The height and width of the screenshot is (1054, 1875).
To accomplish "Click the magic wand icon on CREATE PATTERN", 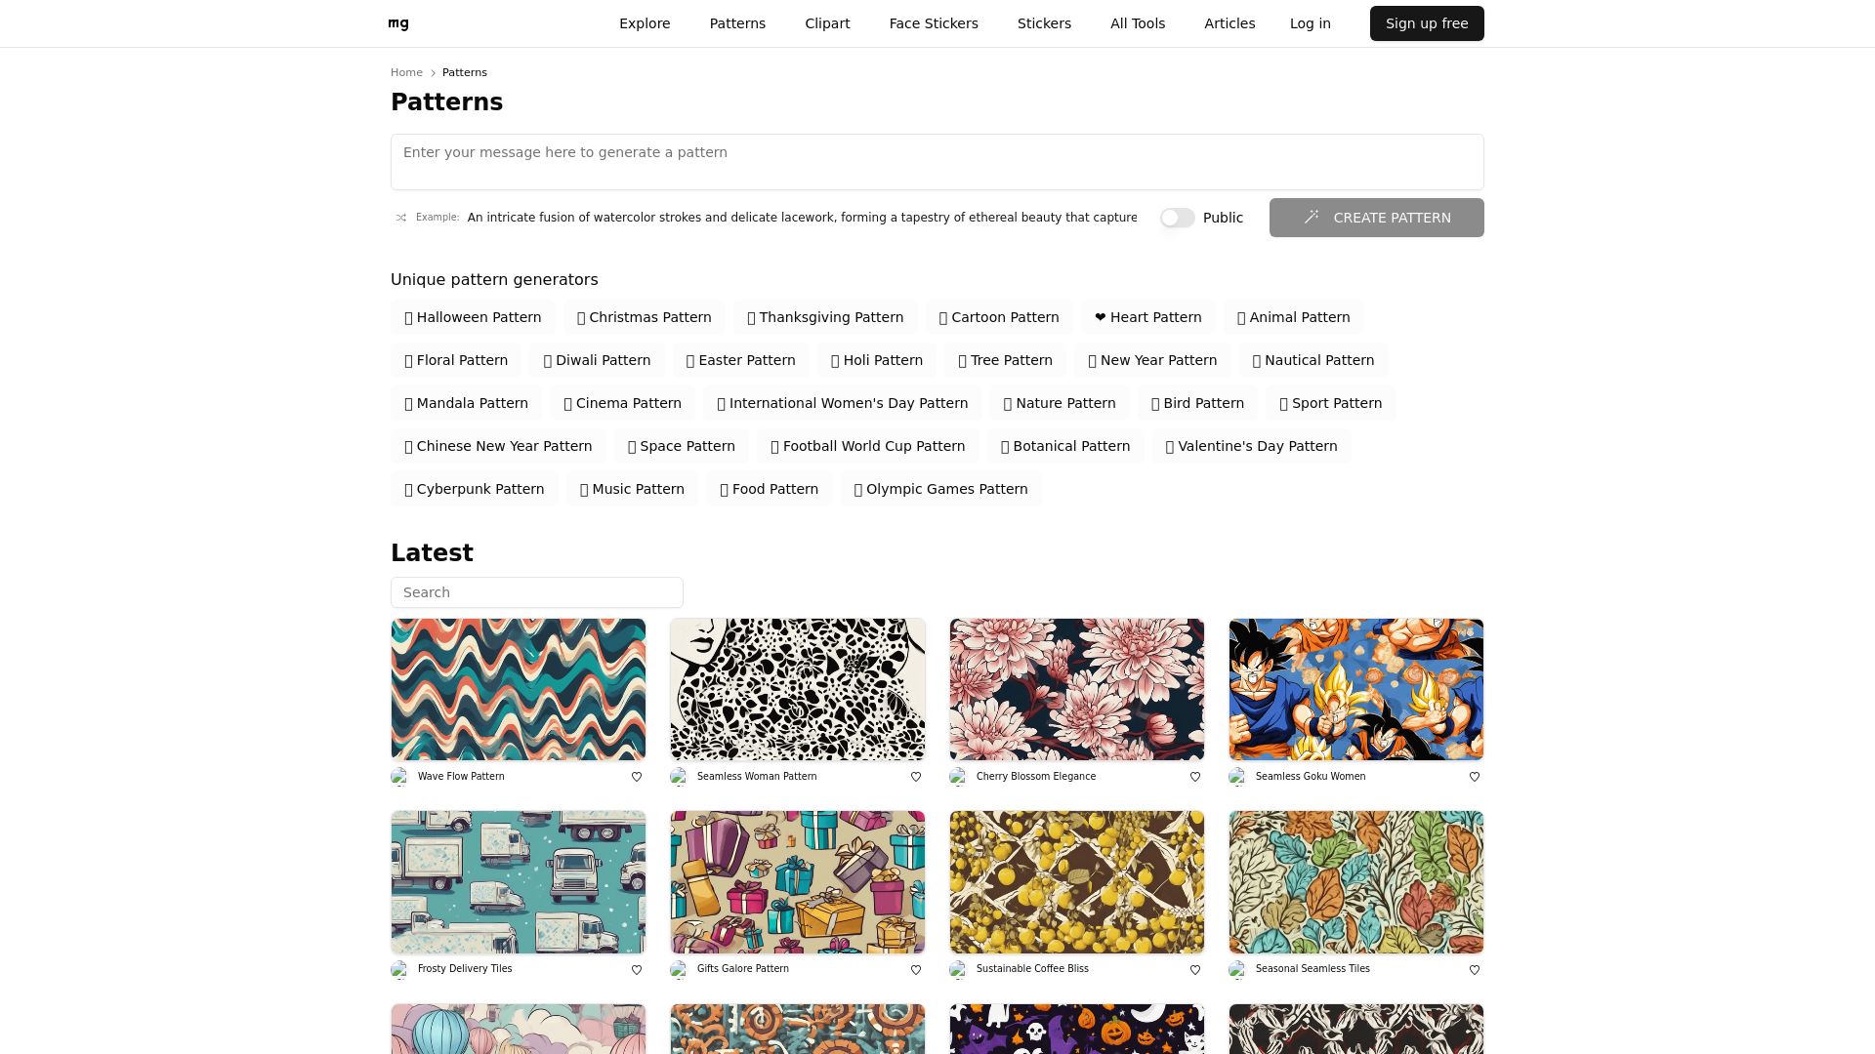I will coord(1312,218).
